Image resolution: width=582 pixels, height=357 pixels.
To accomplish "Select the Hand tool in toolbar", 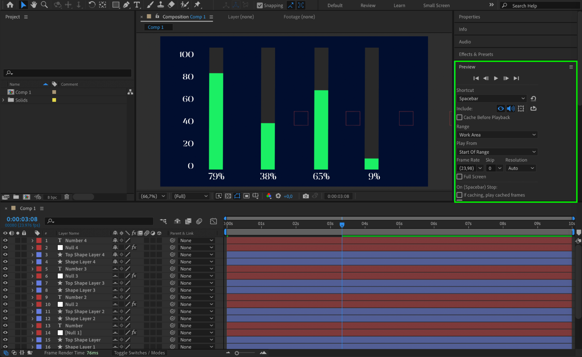I will [34, 5].
